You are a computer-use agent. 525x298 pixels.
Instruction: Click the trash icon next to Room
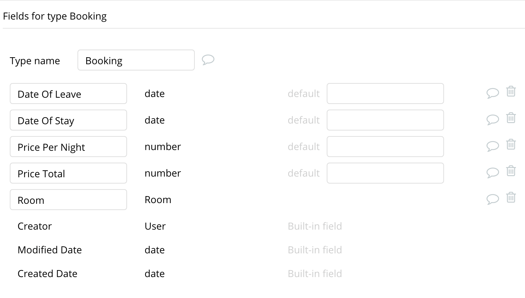click(511, 196)
